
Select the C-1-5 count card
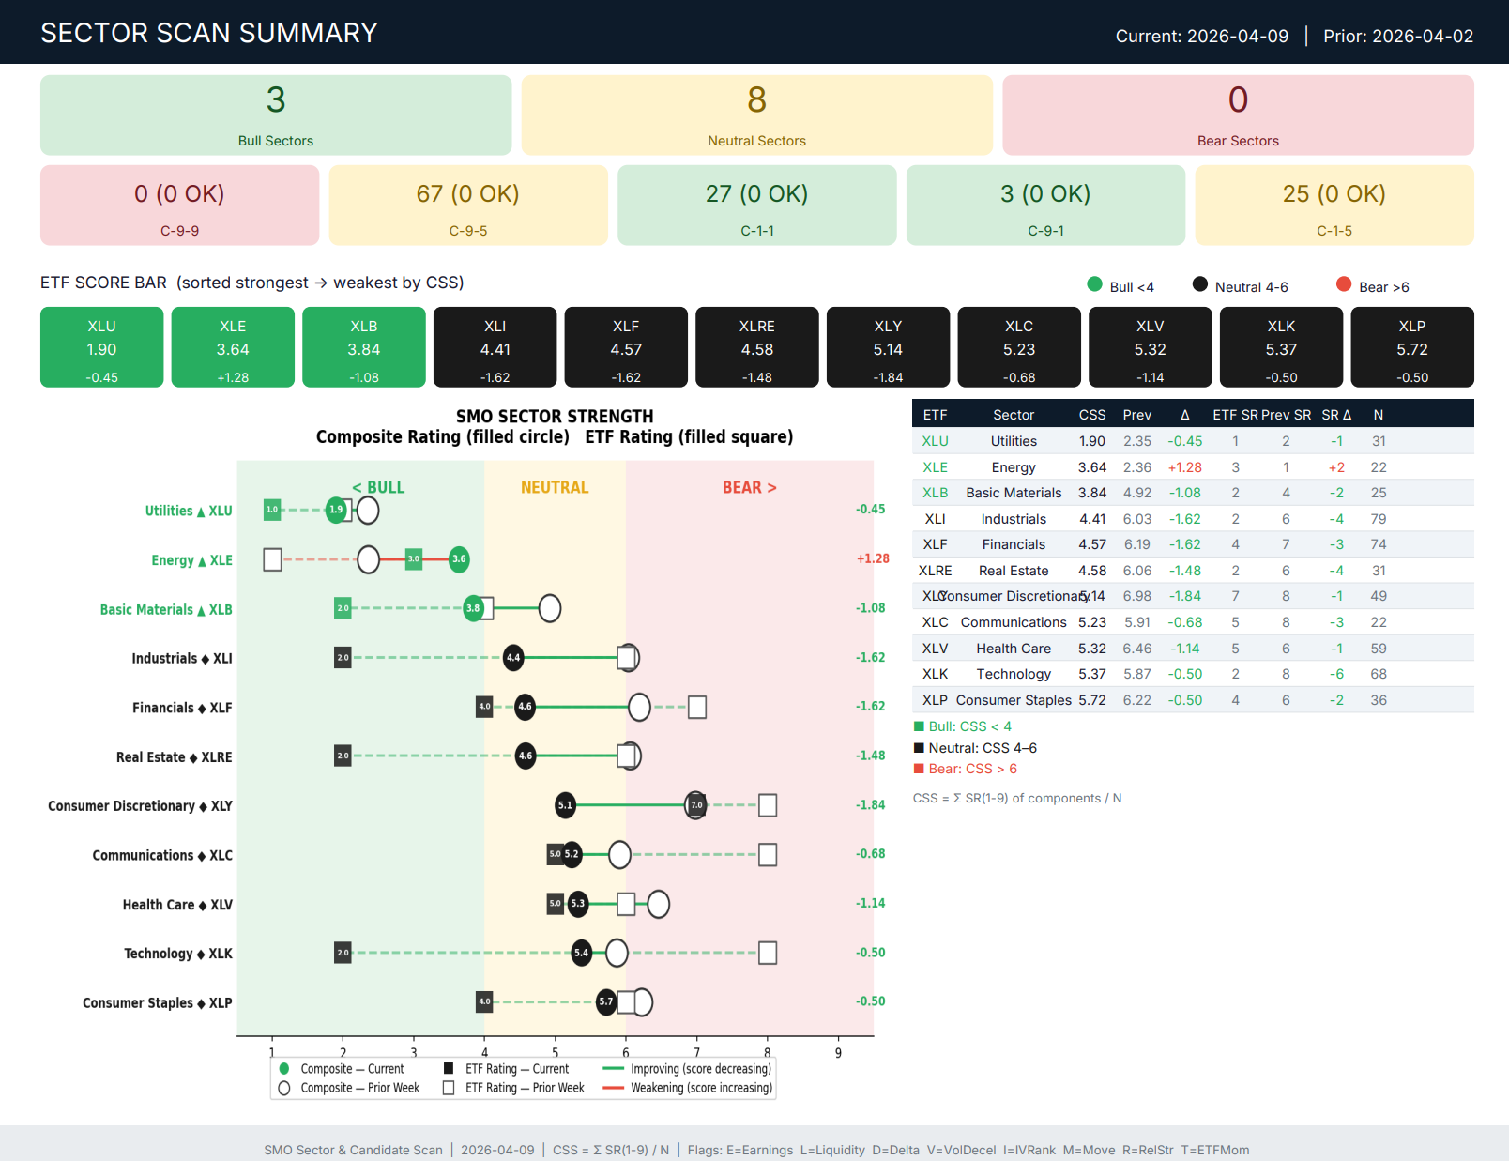1334,206
